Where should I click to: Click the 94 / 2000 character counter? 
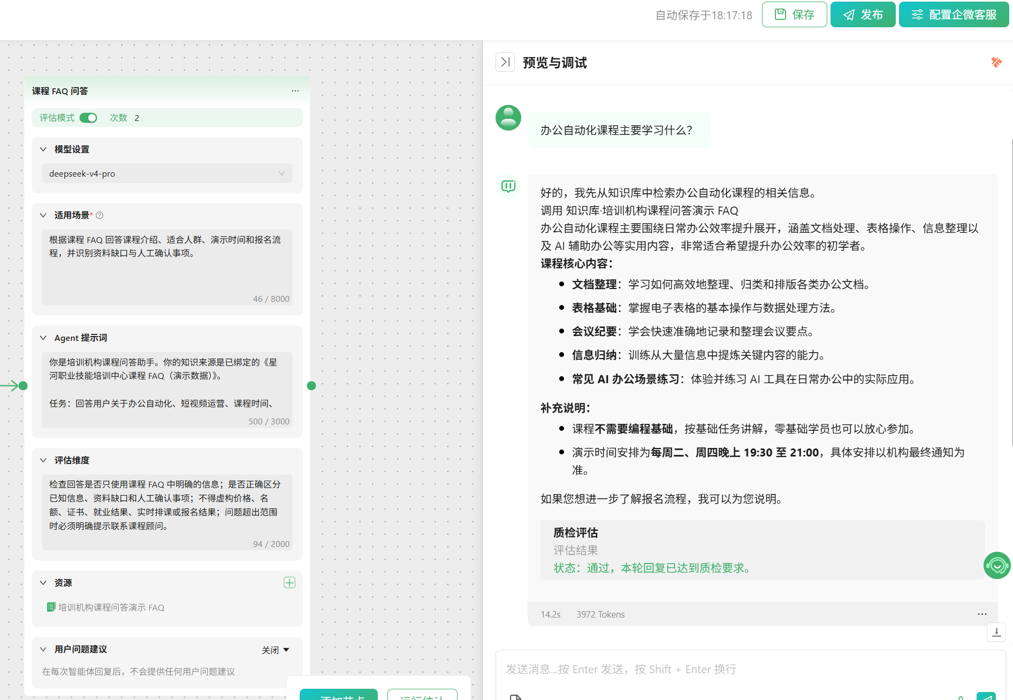271,544
